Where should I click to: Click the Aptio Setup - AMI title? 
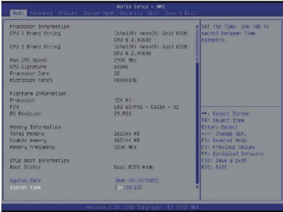[x=141, y=7]
